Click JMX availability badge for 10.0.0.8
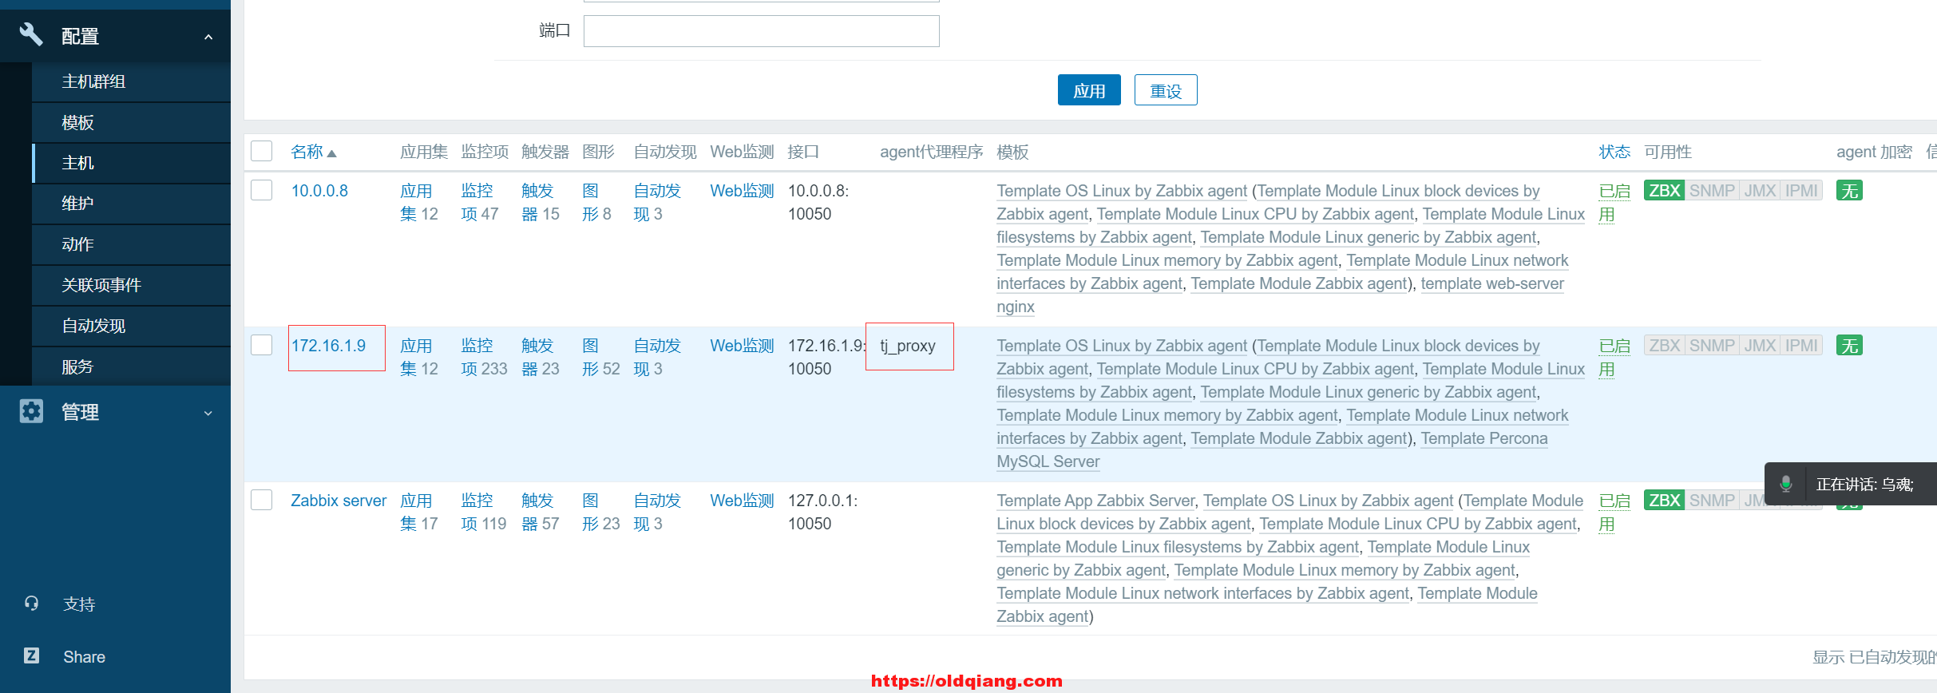 [x=1760, y=191]
